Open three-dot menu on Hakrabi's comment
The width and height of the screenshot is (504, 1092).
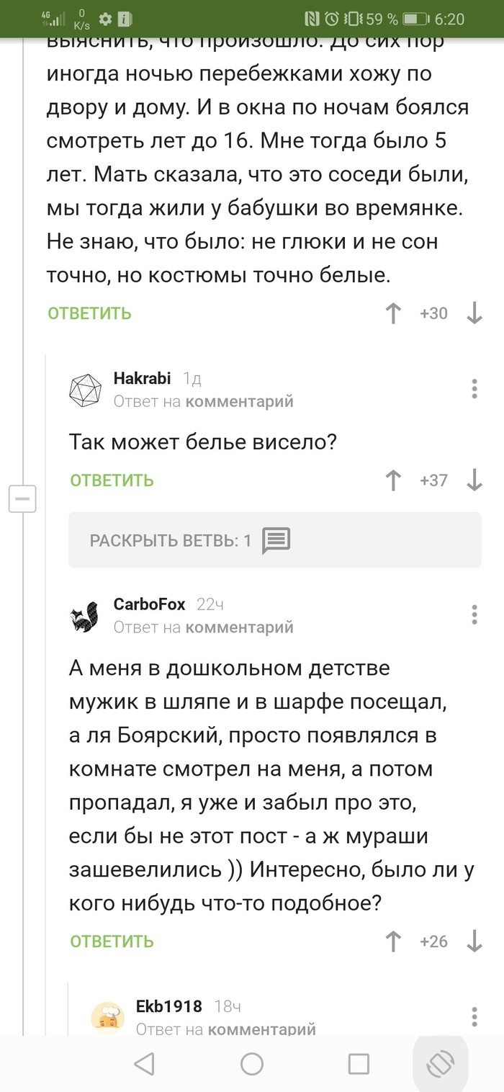tap(474, 388)
